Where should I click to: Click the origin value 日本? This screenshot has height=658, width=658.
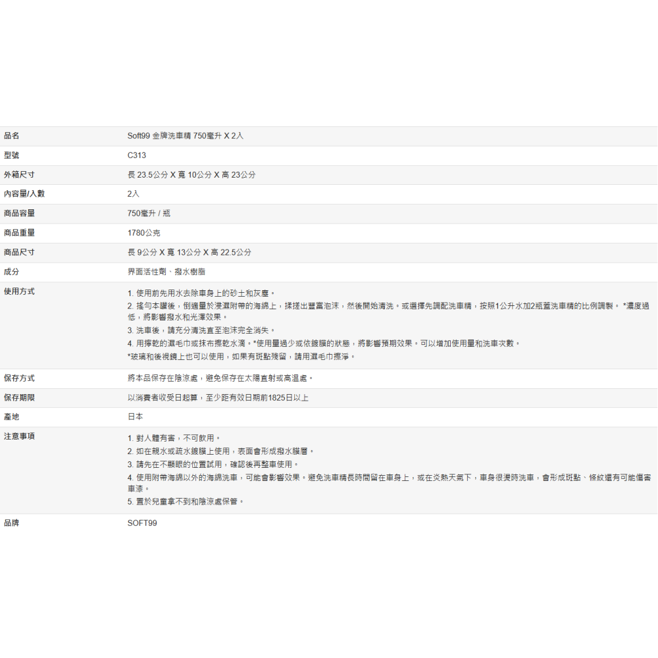click(136, 417)
